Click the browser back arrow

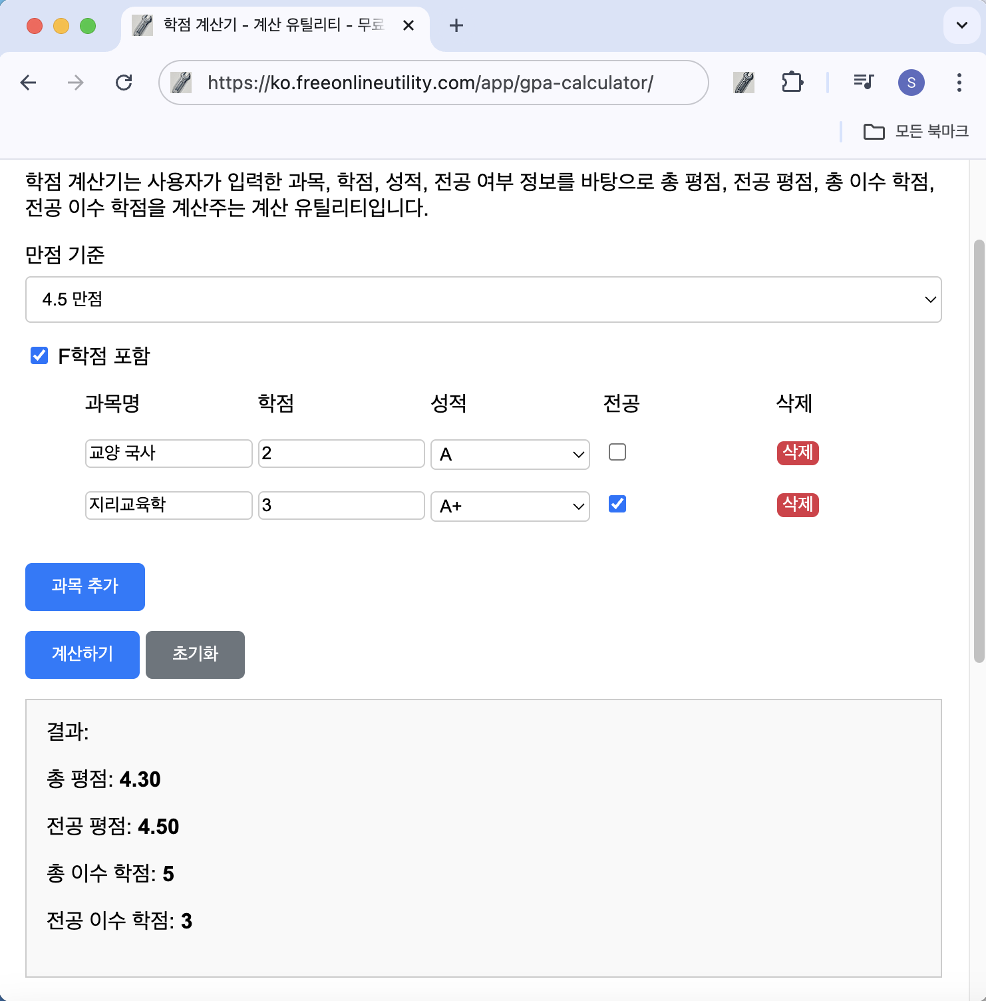(x=29, y=83)
